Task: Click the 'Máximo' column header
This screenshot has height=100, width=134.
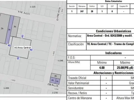Action: tap(125, 62)
